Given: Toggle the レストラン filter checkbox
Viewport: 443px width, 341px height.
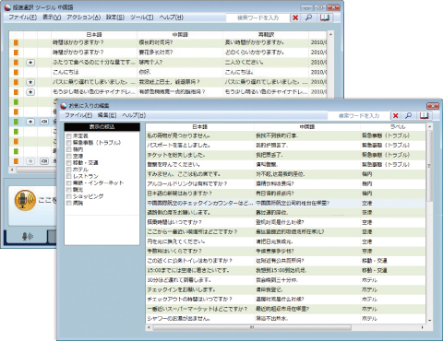Looking at the screenshot, I should 69,176.
